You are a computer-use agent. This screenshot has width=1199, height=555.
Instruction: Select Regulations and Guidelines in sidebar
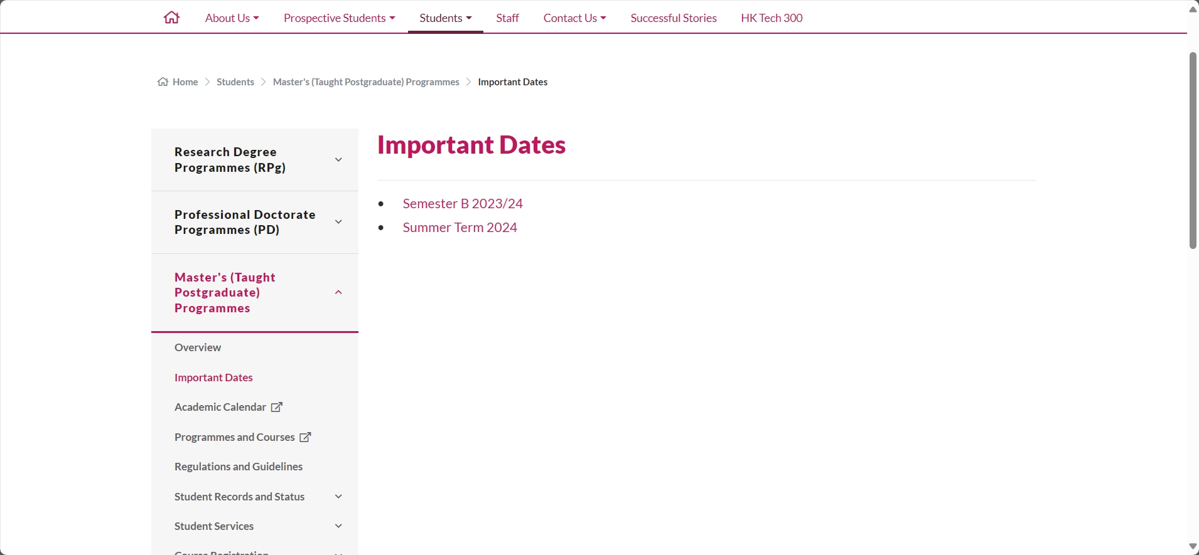[x=239, y=467]
